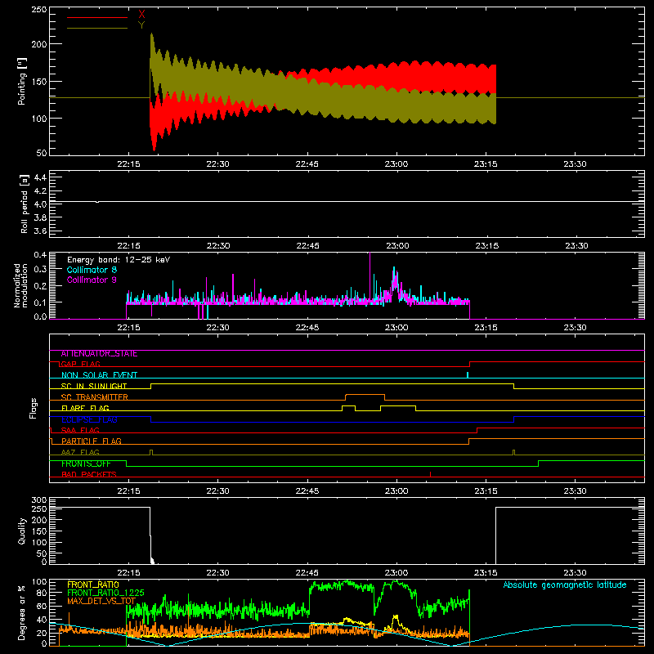Click the 200 tick on the Pointing axis
The image size is (654, 654).
[39, 44]
